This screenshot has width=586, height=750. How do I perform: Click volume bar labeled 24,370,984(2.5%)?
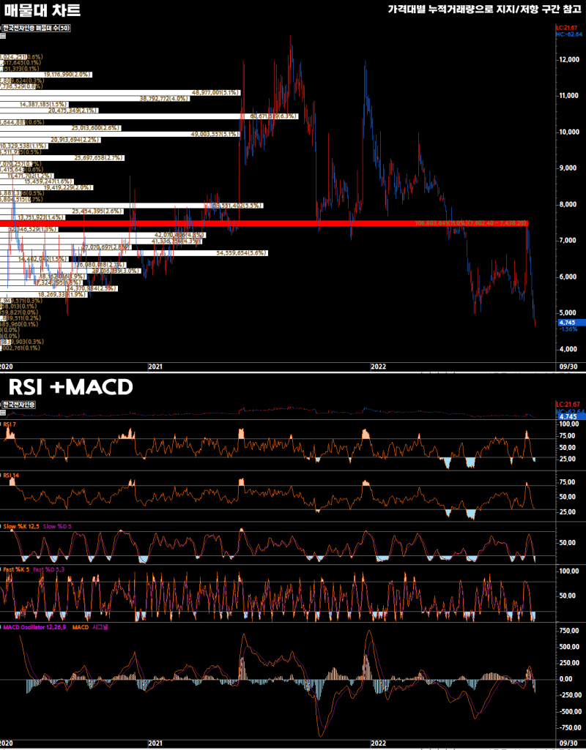(59, 288)
